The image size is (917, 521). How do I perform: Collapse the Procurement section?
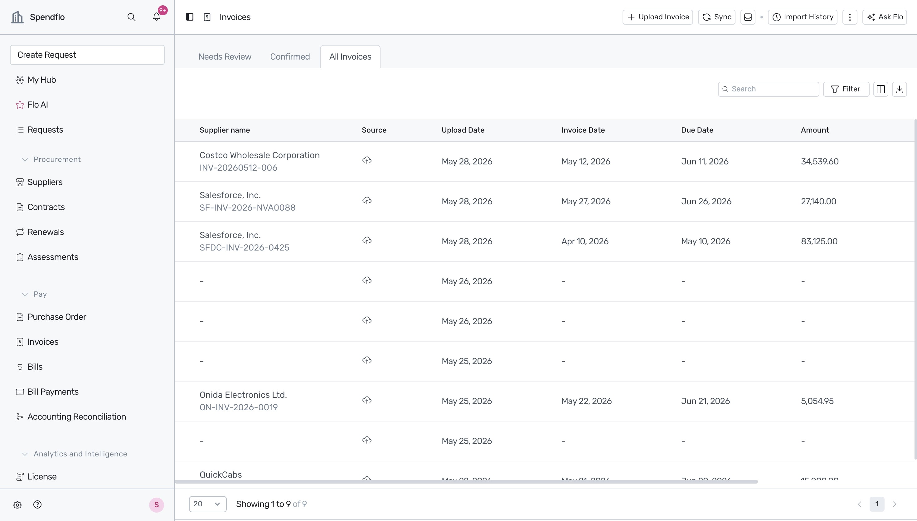click(x=51, y=160)
